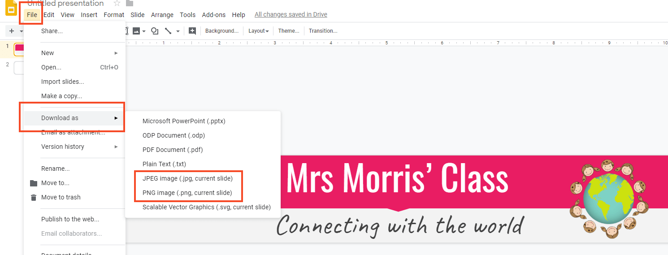Screen dimensions: 668x255
Task: Click the Untitled presentation title field
Action: 65,4
